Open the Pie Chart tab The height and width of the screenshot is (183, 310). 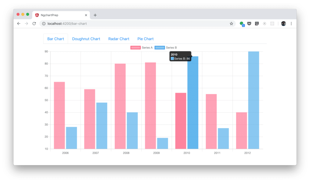pos(145,39)
